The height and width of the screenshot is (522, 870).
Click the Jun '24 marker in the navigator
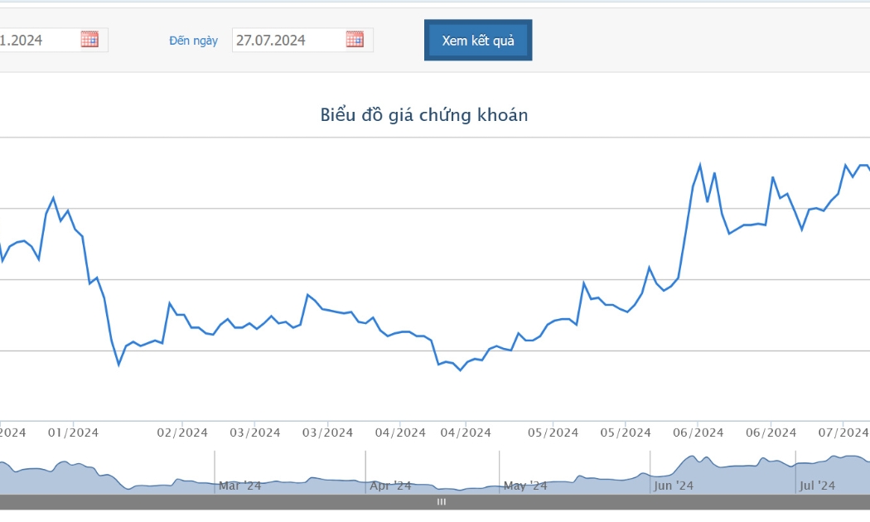click(674, 486)
